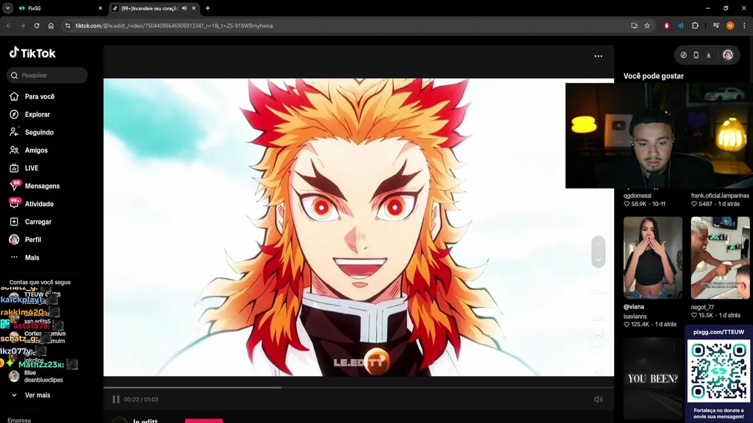Image resolution: width=753 pixels, height=423 pixels.
Task: Open the media controls music icon
Action: click(x=716, y=26)
